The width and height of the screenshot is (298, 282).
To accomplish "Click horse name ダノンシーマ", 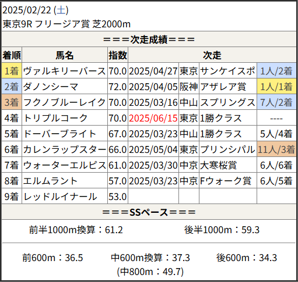I will click(51, 87).
